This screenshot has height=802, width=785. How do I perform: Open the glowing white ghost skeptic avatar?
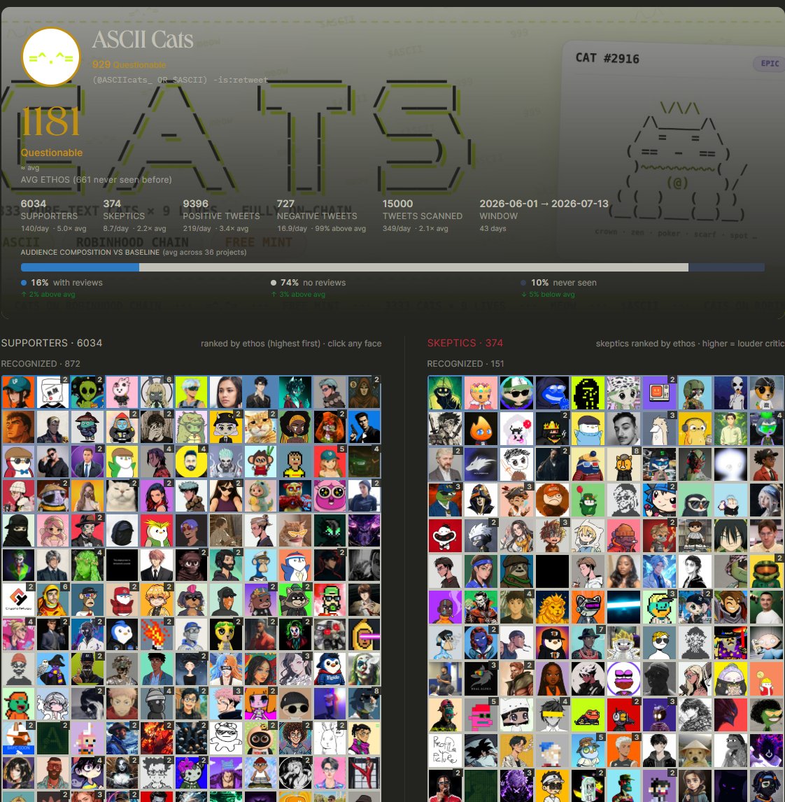click(731, 465)
